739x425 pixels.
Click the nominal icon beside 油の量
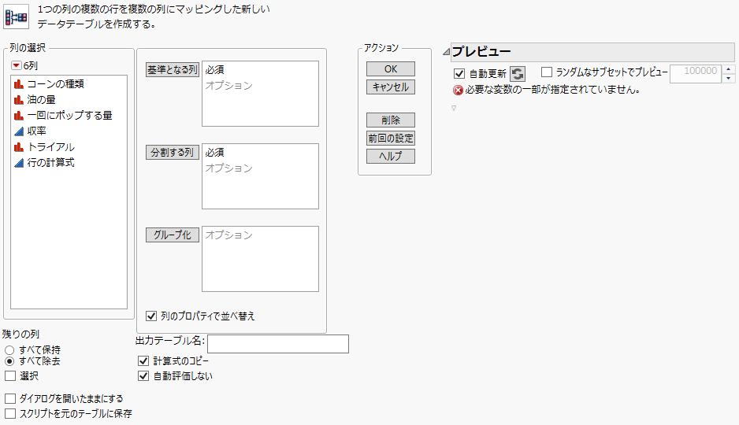coord(19,100)
